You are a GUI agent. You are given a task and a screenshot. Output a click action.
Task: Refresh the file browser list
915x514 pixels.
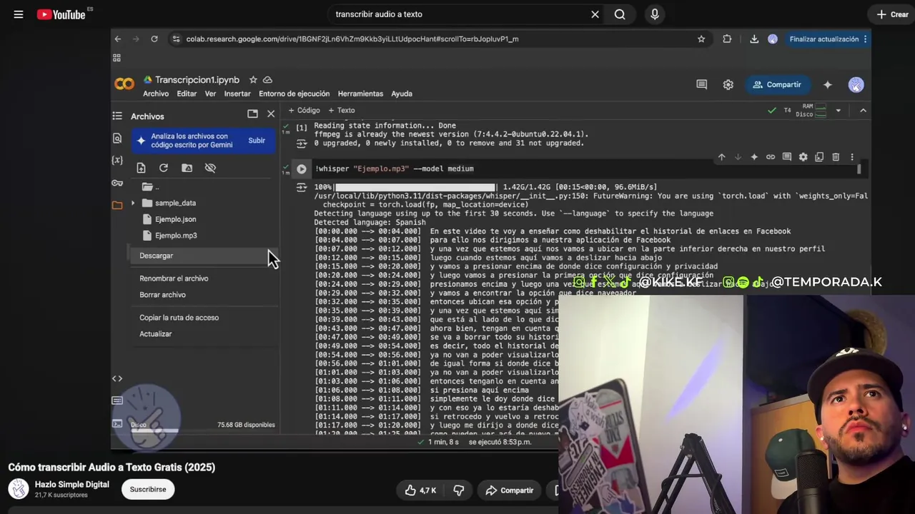[164, 168]
